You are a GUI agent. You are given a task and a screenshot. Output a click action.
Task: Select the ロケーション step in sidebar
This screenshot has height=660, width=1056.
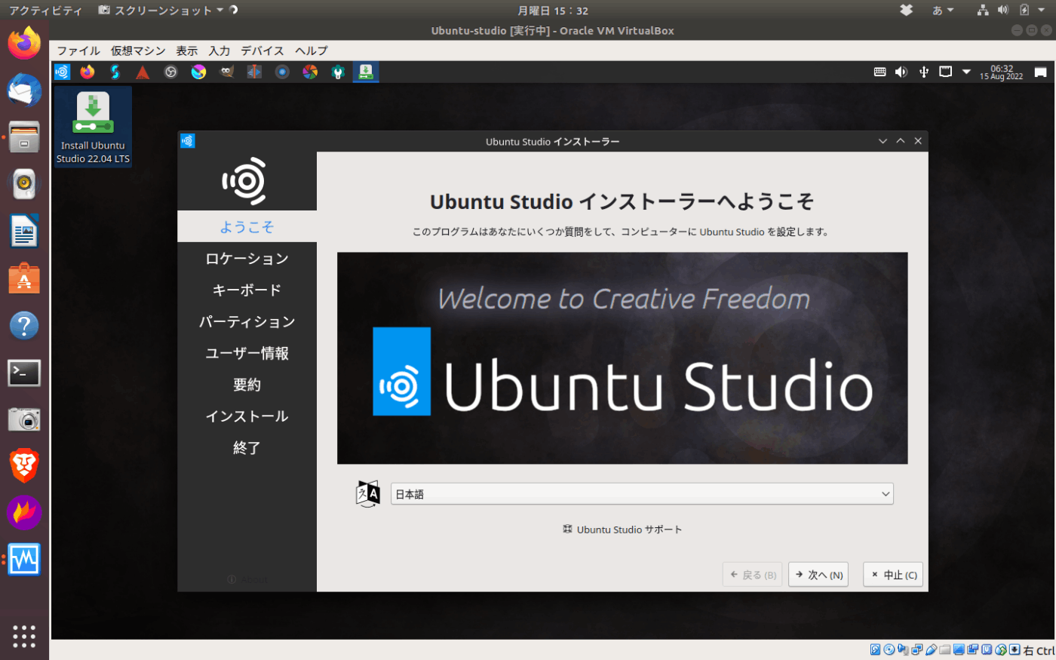[x=247, y=258]
